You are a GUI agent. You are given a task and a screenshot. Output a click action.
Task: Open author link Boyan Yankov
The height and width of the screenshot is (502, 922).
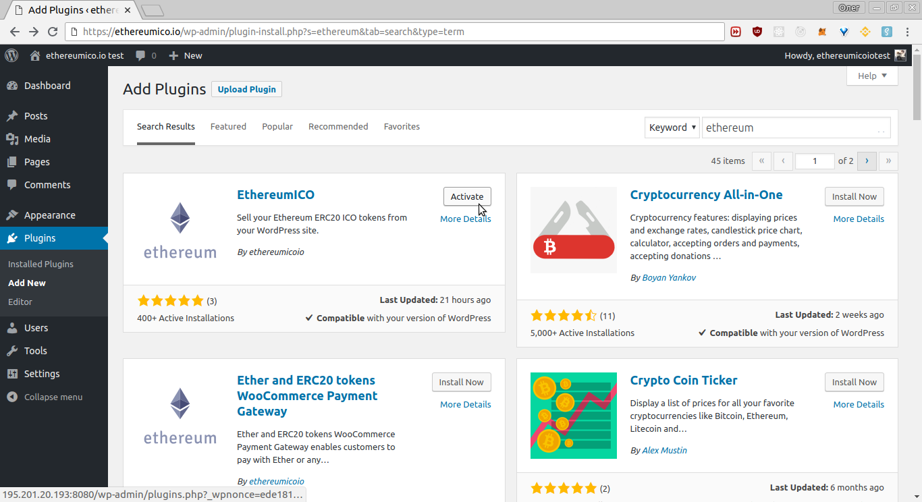coord(669,277)
